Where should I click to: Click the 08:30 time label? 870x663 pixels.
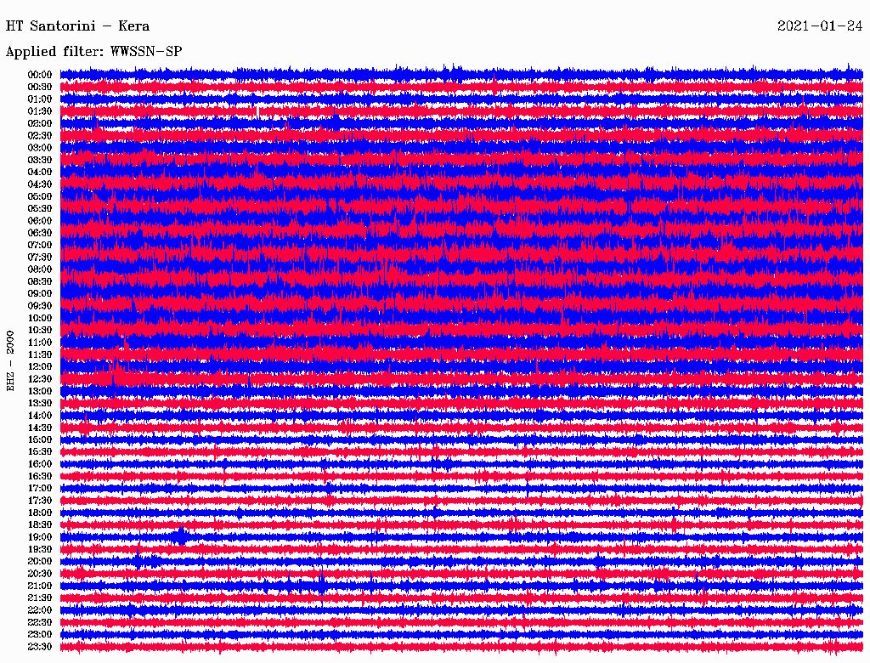40,281
